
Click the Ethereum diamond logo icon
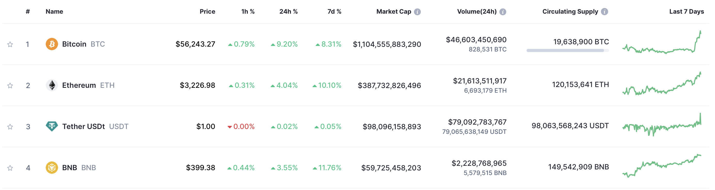[x=52, y=85]
